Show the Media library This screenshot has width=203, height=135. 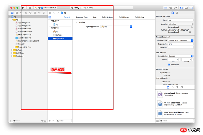point(182,87)
